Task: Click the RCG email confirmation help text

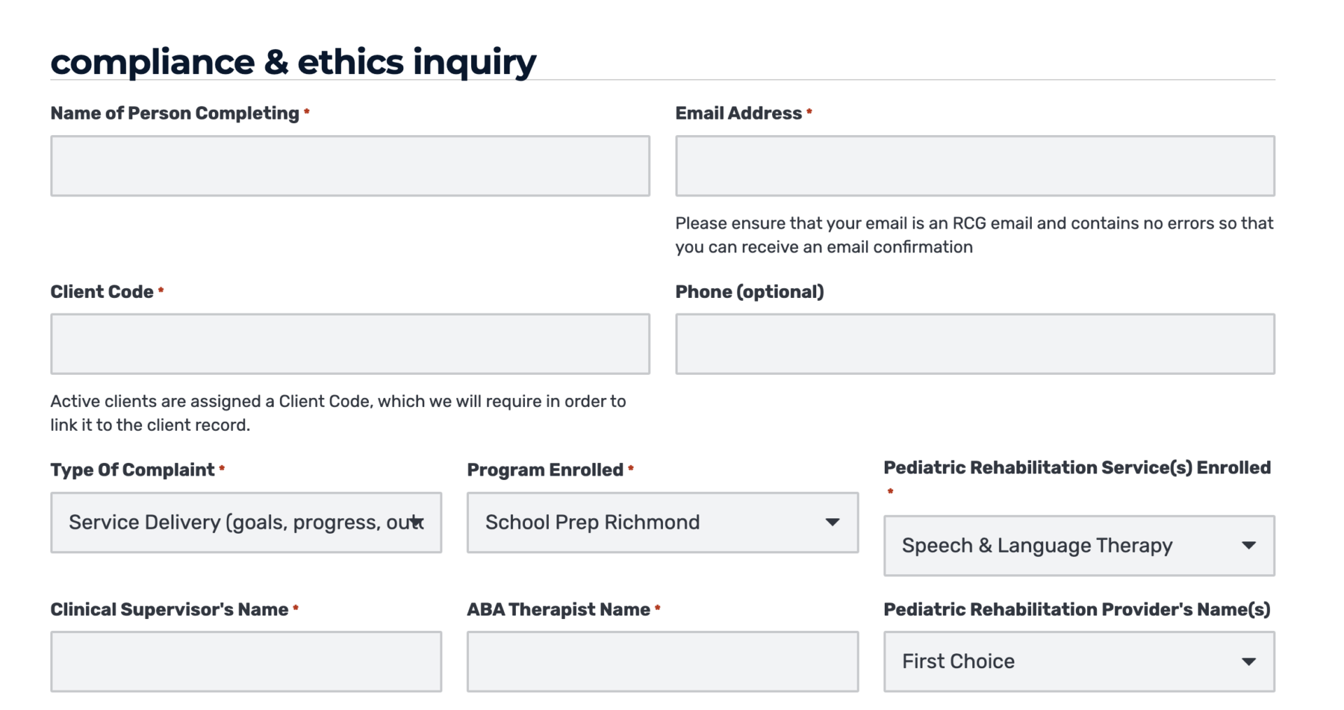Action: click(x=973, y=235)
